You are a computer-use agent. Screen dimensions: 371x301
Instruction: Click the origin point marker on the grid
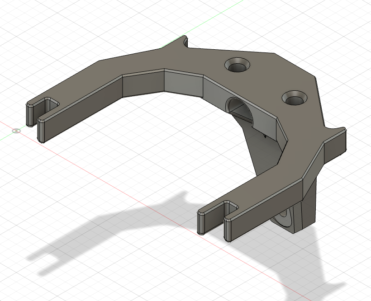pos(16,131)
